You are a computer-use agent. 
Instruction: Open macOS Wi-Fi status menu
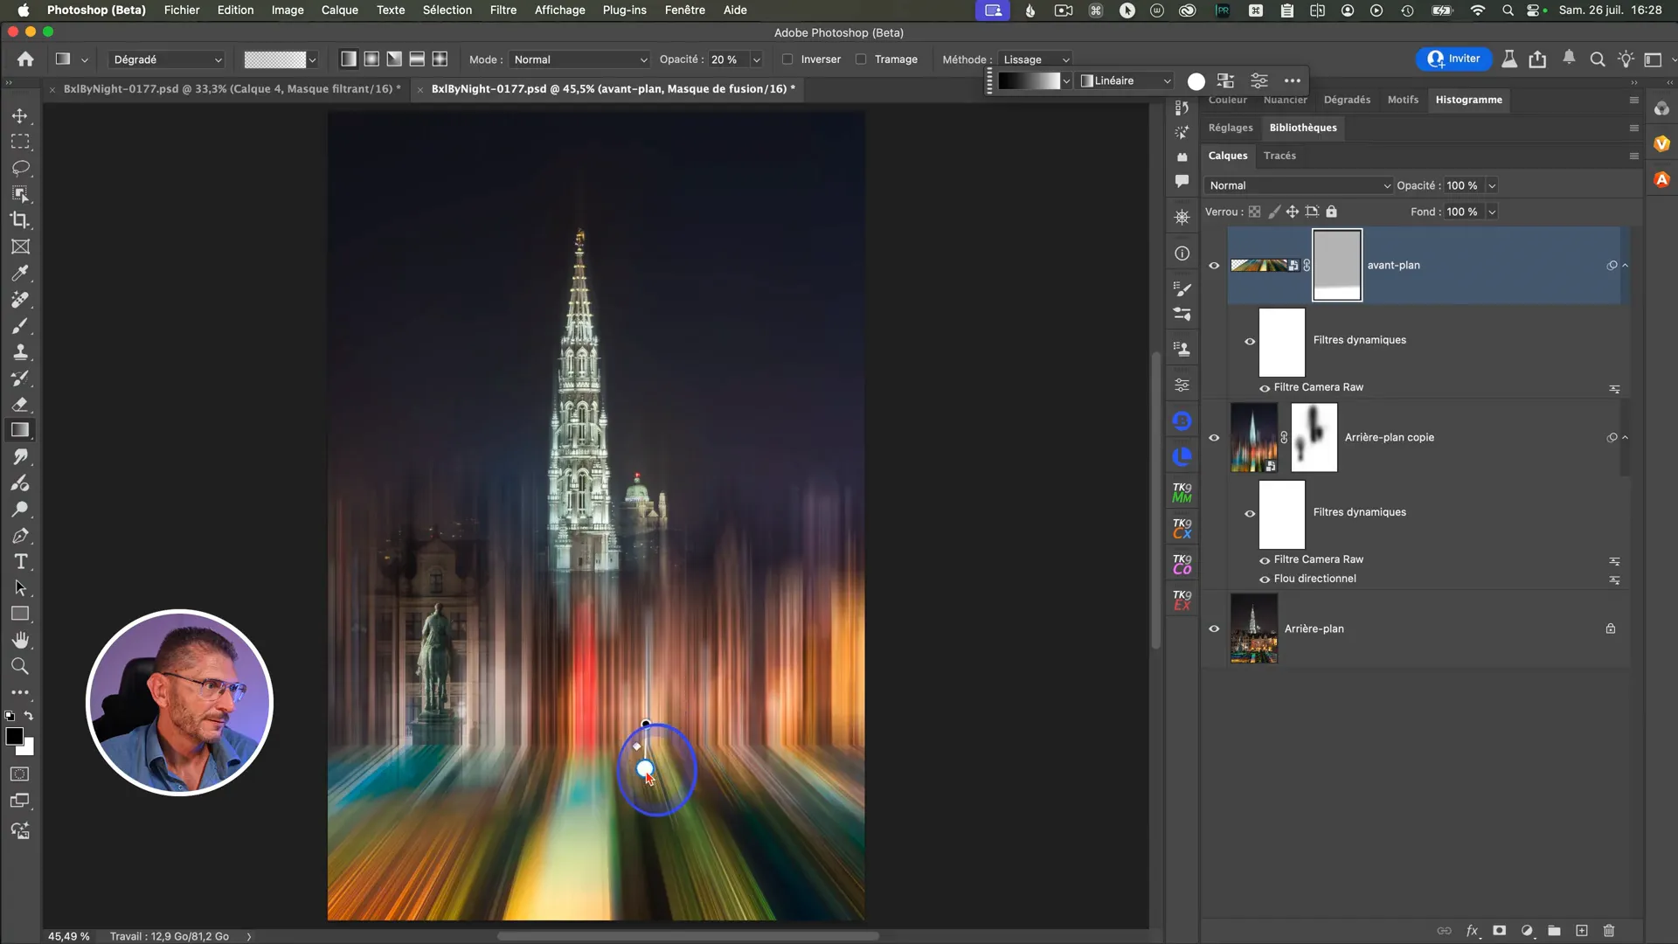pyautogui.click(x=1478, y=10)
